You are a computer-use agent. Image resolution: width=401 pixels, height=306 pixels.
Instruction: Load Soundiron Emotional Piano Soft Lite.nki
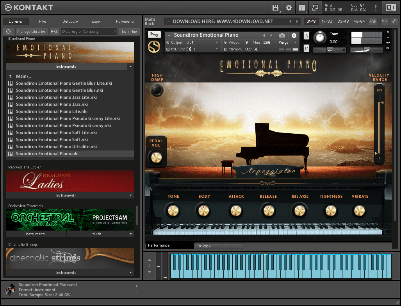click(56, 132)
